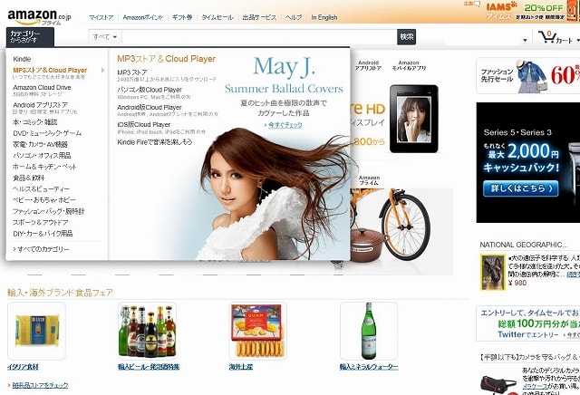Viewport: 580px width, 395px height.
Task: Open the account dropdown arrow beside cart
Action: tap(525, 40)
